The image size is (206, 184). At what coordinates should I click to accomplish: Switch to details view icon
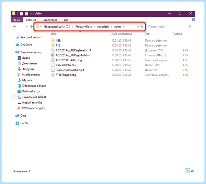[x=187, y=171]
